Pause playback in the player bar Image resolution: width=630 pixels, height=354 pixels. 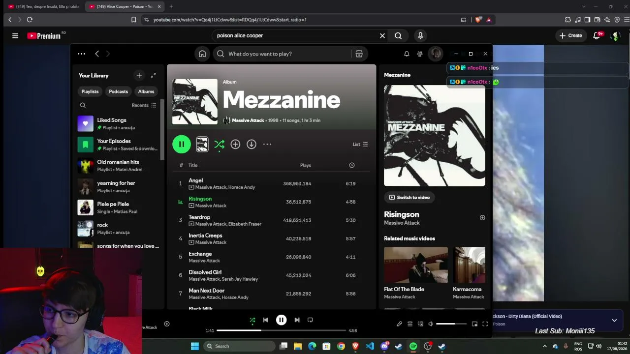(281, 320)
